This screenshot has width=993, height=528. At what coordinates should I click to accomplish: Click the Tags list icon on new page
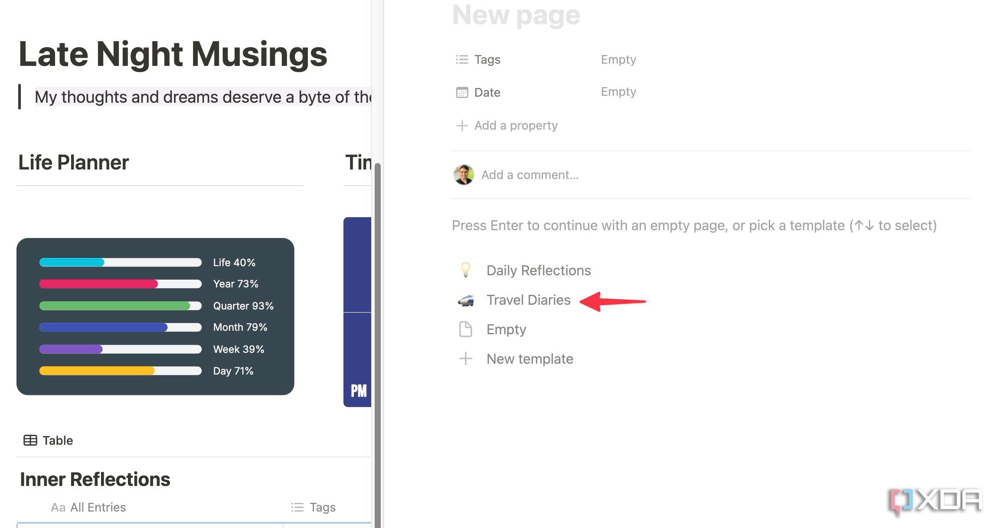point(462,59)
